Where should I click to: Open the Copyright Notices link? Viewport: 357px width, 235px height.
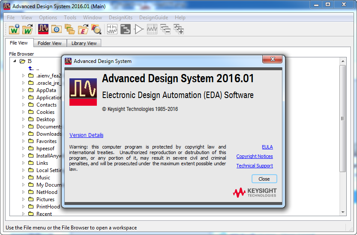[x=255, y=156]
